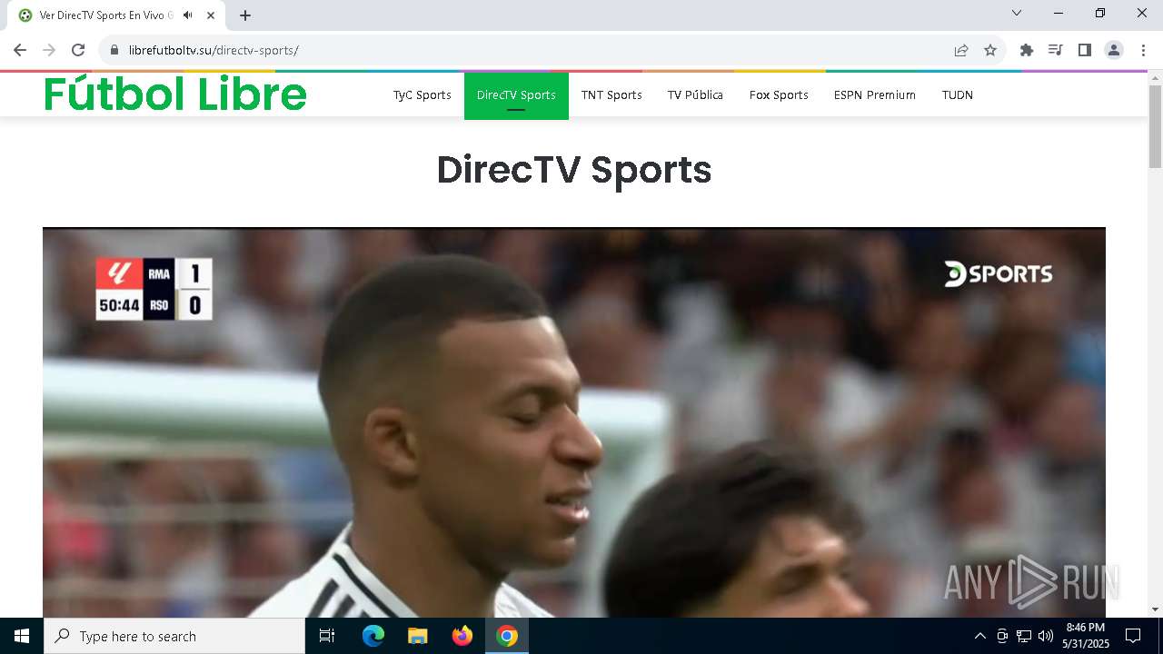Open the TUDN channel
This screenshot has width=1163, height=654.
958,94
